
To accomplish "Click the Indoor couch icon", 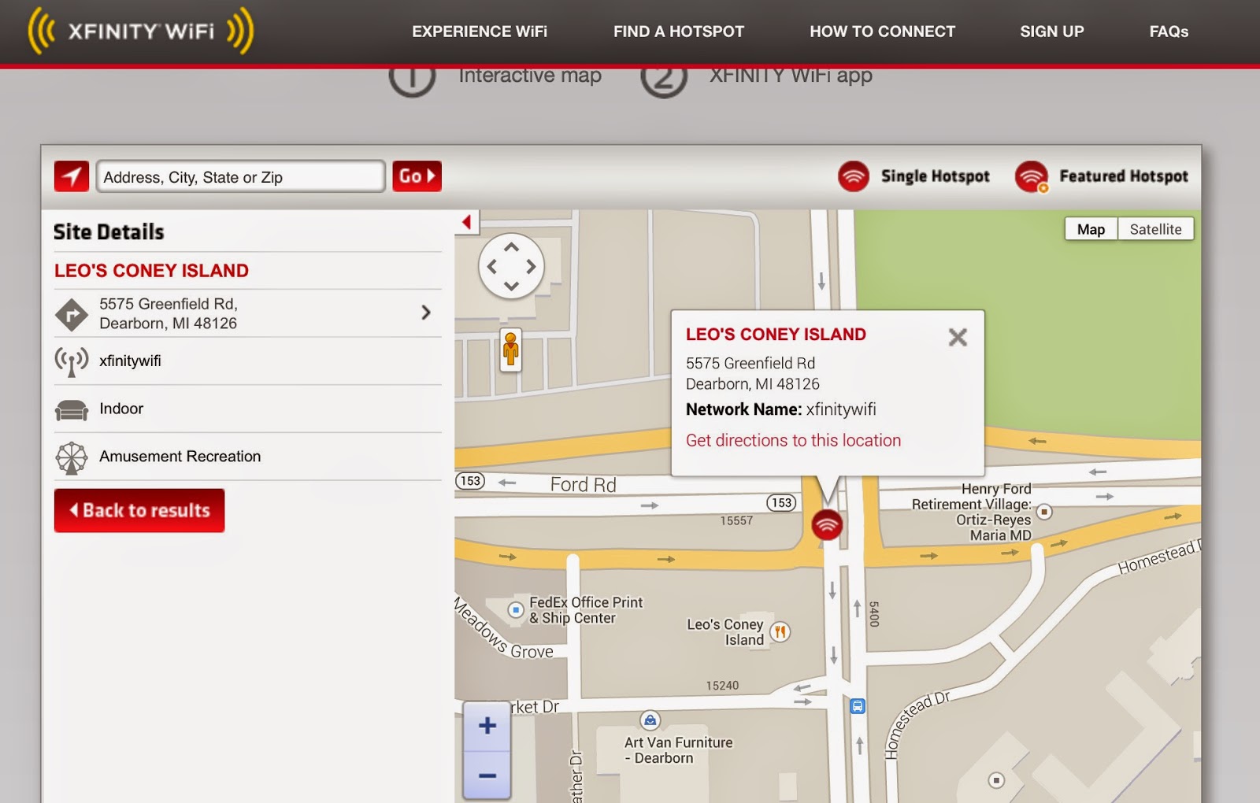I will [72, 410].
